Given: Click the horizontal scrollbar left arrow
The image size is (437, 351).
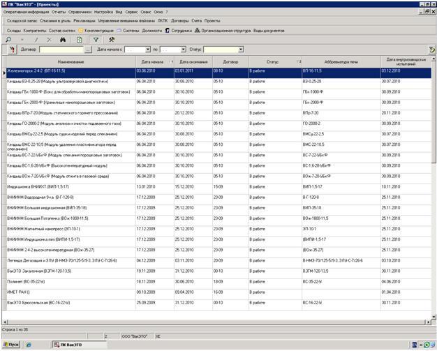Looking at the screenshot, I should point(4,322).
